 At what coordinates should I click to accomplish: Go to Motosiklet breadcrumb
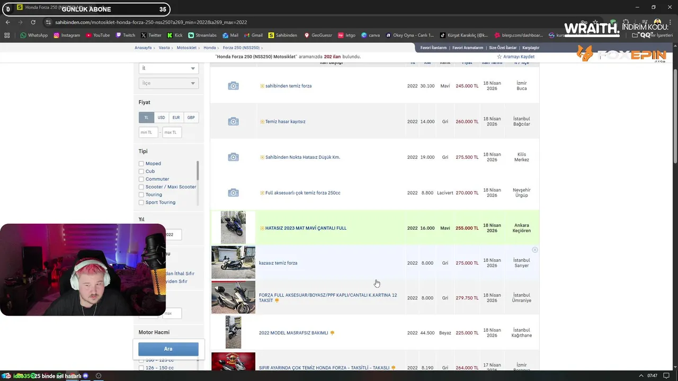point(186,48)
